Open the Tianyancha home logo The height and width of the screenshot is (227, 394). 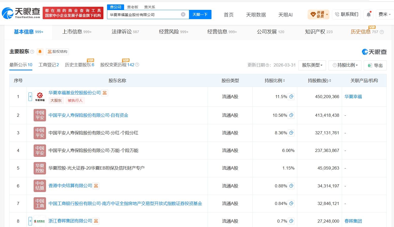pyautogui.click(x=21, y=13)
